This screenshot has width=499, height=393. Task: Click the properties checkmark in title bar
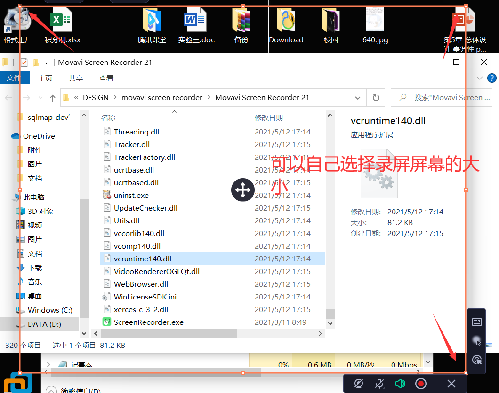24,63
